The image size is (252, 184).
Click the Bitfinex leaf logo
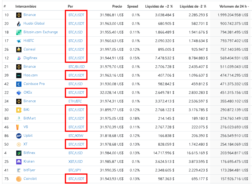[19, 153]
